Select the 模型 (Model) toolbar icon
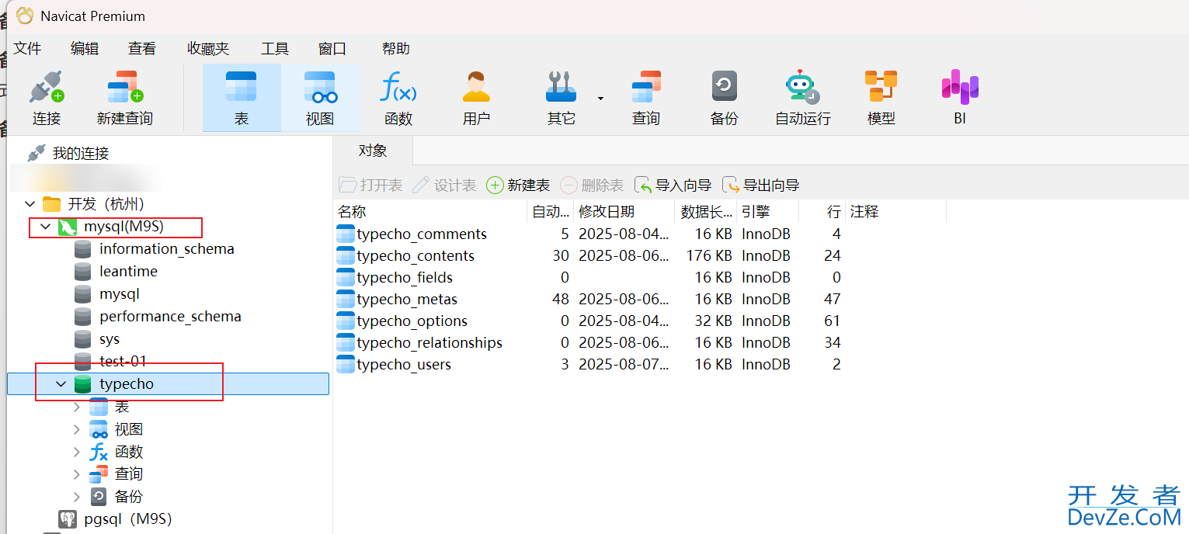The width and height of the screenshot is (1189, 534). coord(881,88)
